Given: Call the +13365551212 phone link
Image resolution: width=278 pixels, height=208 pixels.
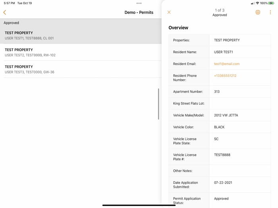Looking at the screenshot, I should pyautogui.click(x=225, y=76).
